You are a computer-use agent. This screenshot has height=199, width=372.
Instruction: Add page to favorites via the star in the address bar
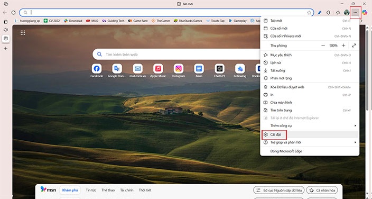pos(309,13)
